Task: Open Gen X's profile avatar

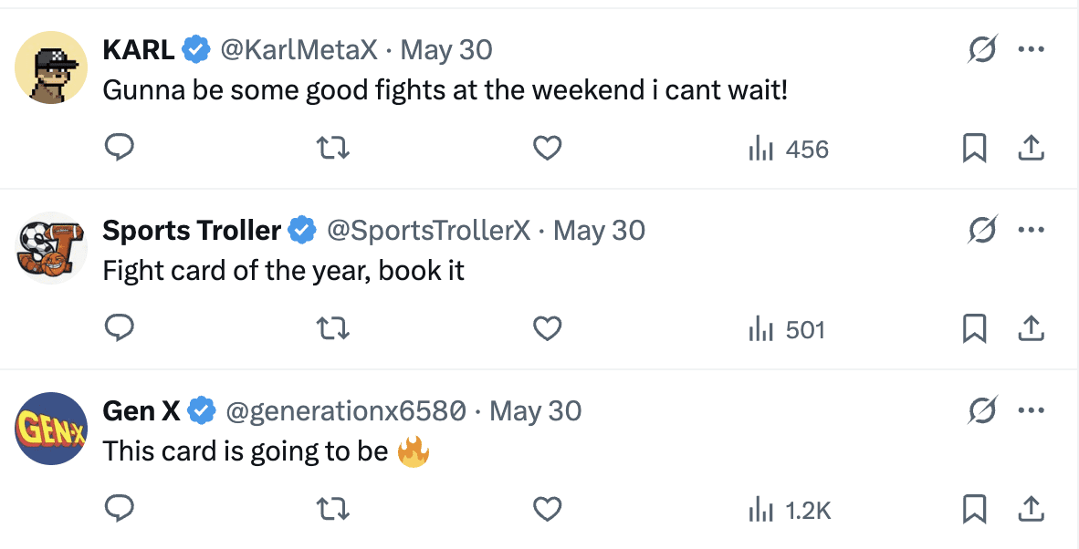Action: [x=51, y=429]
